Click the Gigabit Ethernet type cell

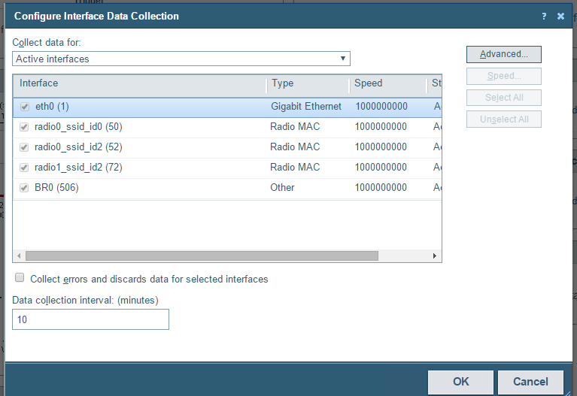(306, 107)
